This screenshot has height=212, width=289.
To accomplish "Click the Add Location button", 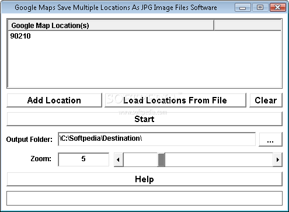I will 54,100.
